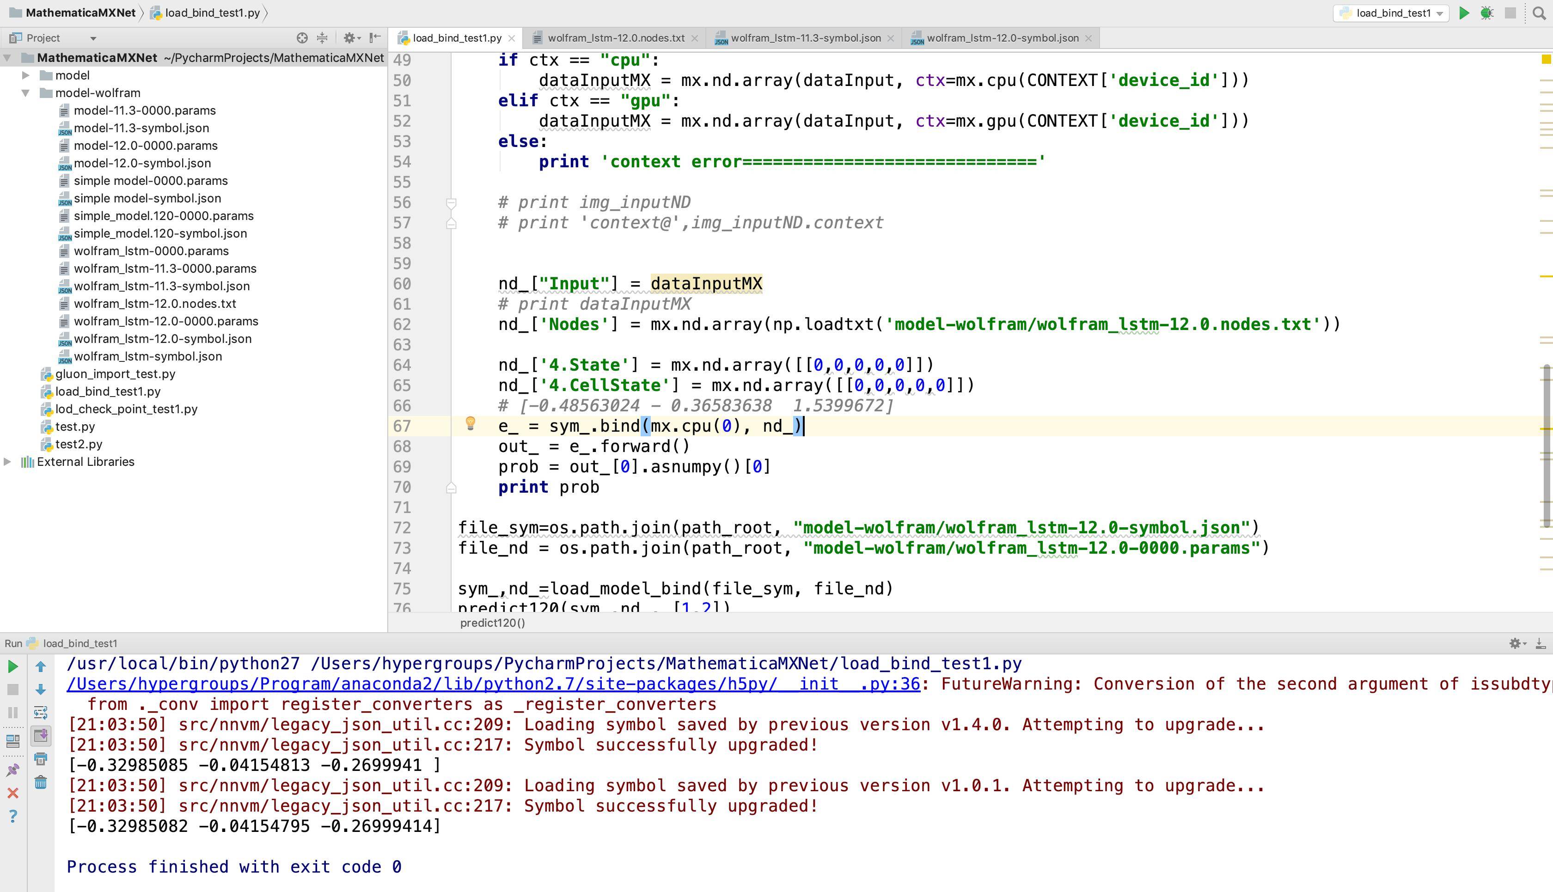The width and height of the screenshot is (1553, 892).
Task: Open Project panel settings gear
Action: [x=351, y=38]
